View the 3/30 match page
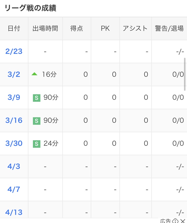Viewport: 187px width, 223px height. [14, 143]
